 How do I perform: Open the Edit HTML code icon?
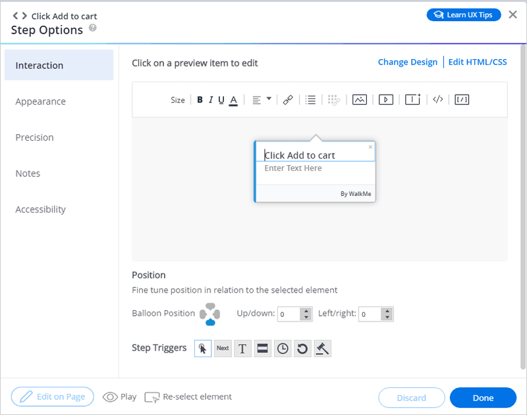coord(437,99)
